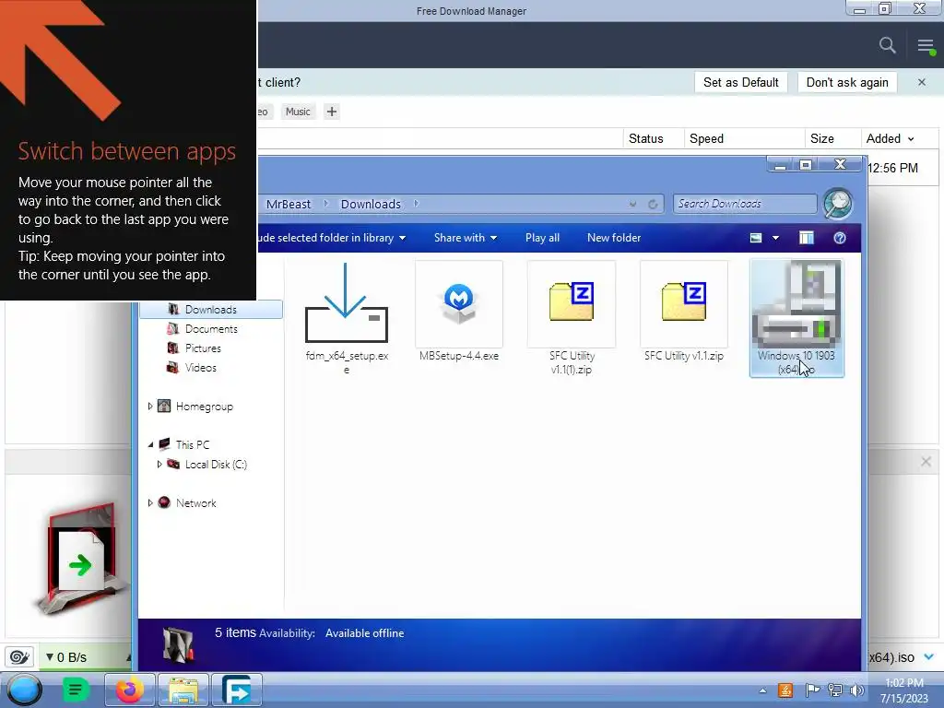
Task: Click the refresh icon in the address bar
Action: 653,204
